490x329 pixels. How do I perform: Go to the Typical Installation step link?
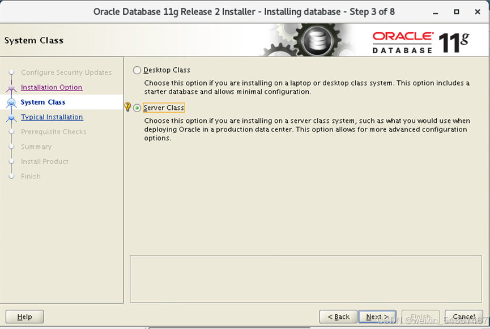(x=52, y=117)
